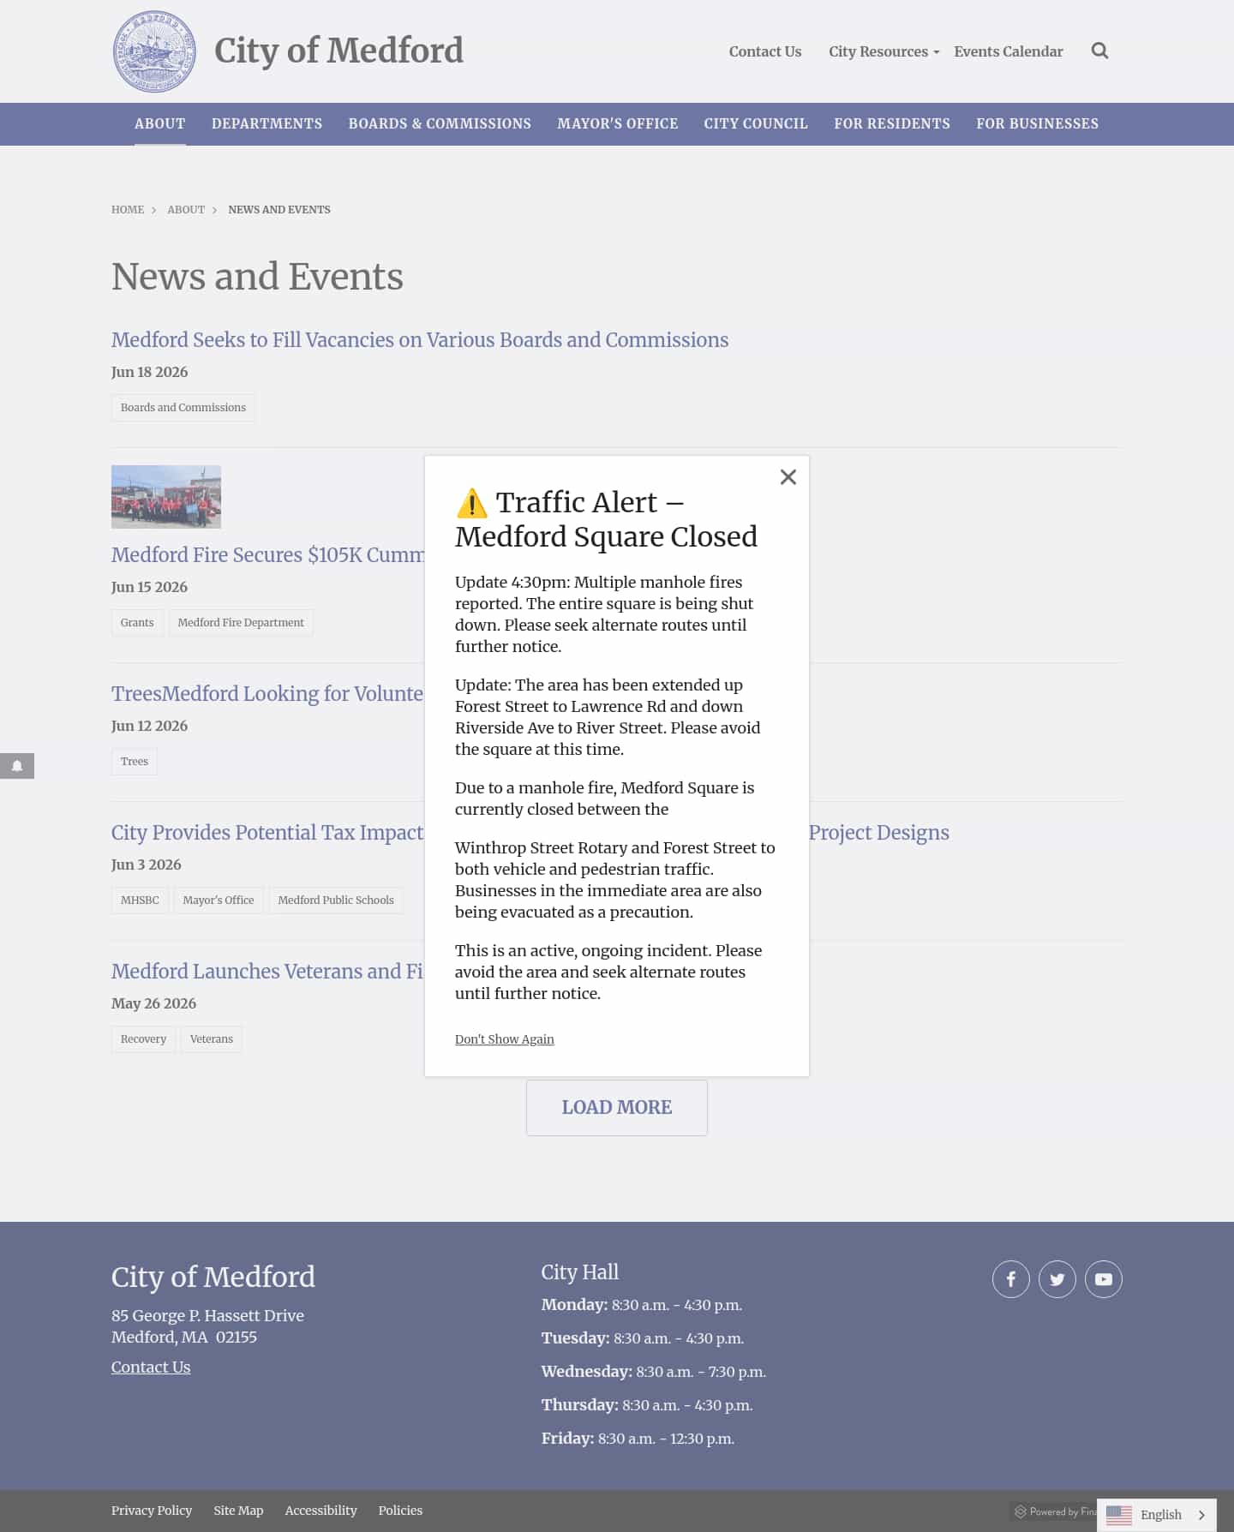Open the fire trucks article thumbnail
Image resolution: width=1234 pixels, height=1532 pixels.
166,497
